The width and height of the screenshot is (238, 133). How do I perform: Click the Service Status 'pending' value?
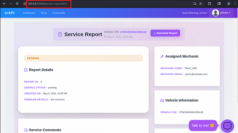[52, 88]
